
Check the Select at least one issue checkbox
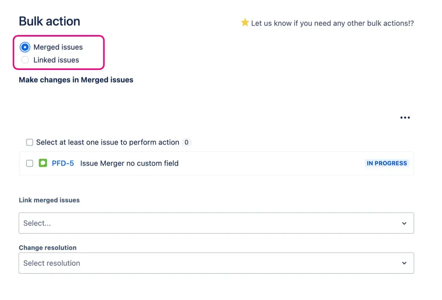[29, 142]
